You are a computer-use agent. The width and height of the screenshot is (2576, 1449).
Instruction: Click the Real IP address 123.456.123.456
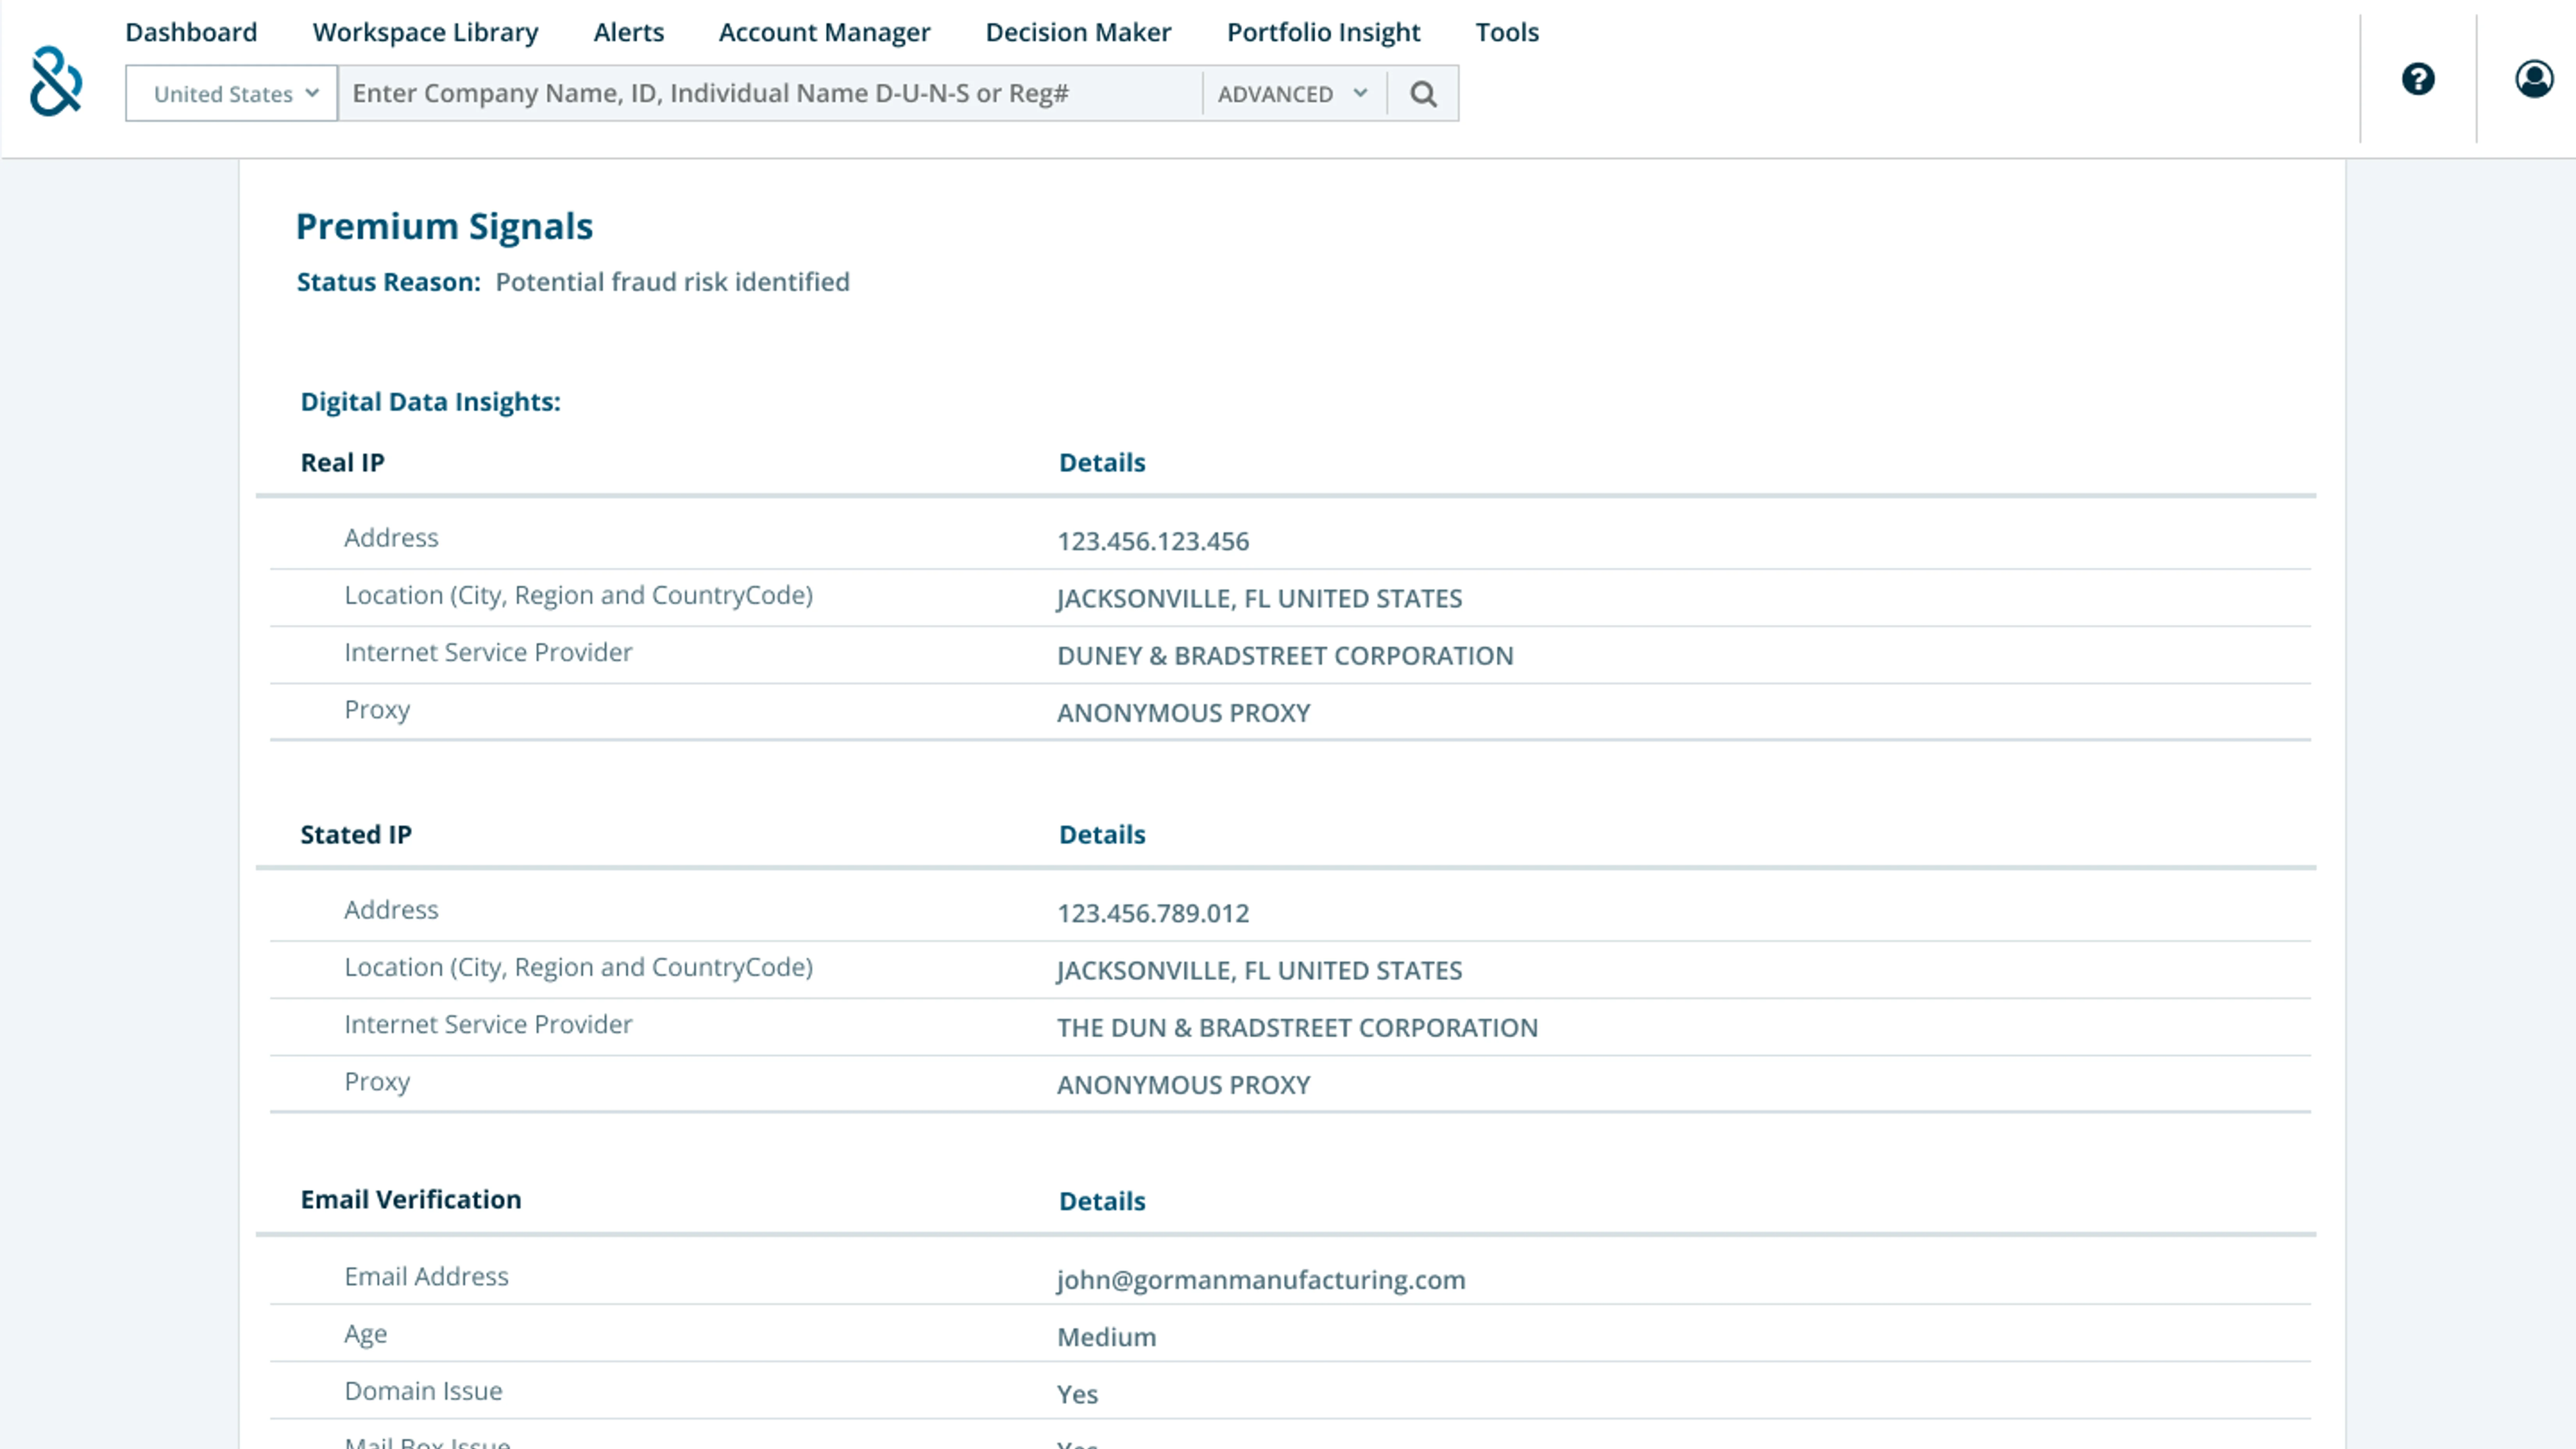[1153, 541]
